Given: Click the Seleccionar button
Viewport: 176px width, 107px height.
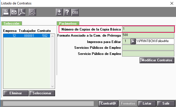Looking at the screenshot, I should tap(42, 93).
